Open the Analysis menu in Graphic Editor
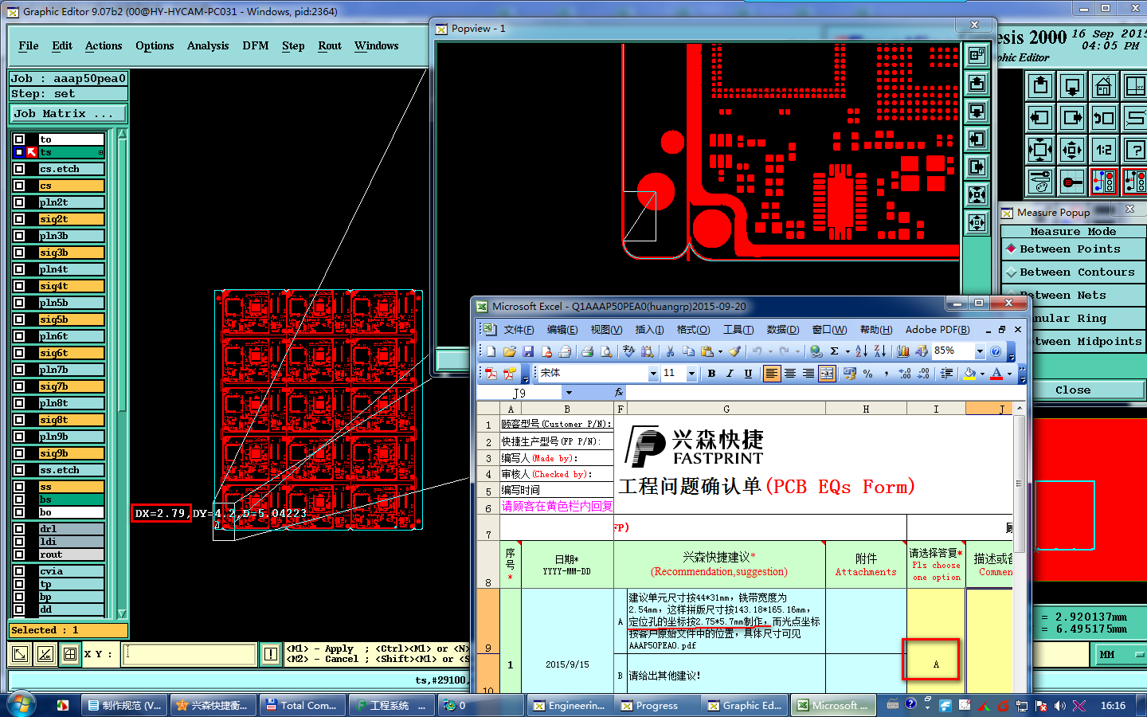 tap(208, 45)
